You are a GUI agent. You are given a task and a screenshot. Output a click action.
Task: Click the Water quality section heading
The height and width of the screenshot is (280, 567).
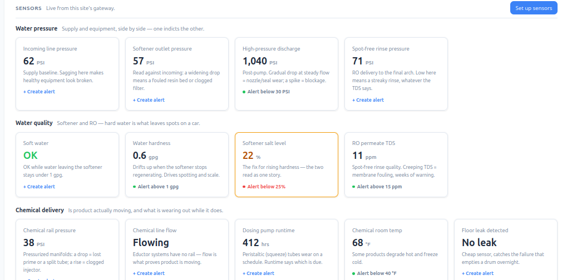coord(34,123)
